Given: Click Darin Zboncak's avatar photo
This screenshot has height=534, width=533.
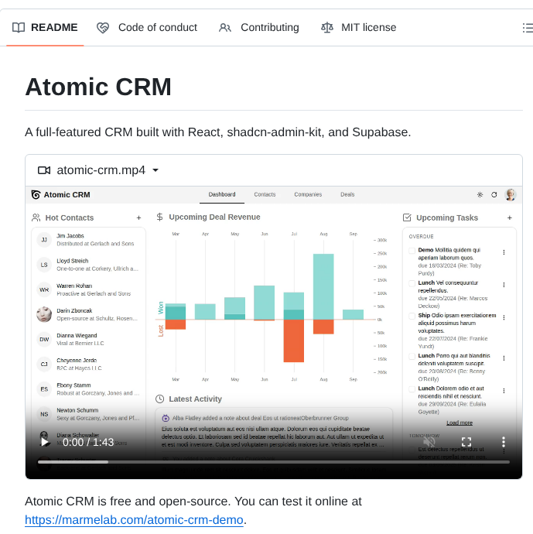Looking at the screenshot, I should tap(44, 314).
